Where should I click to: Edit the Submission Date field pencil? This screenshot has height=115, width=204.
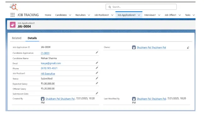97,93
